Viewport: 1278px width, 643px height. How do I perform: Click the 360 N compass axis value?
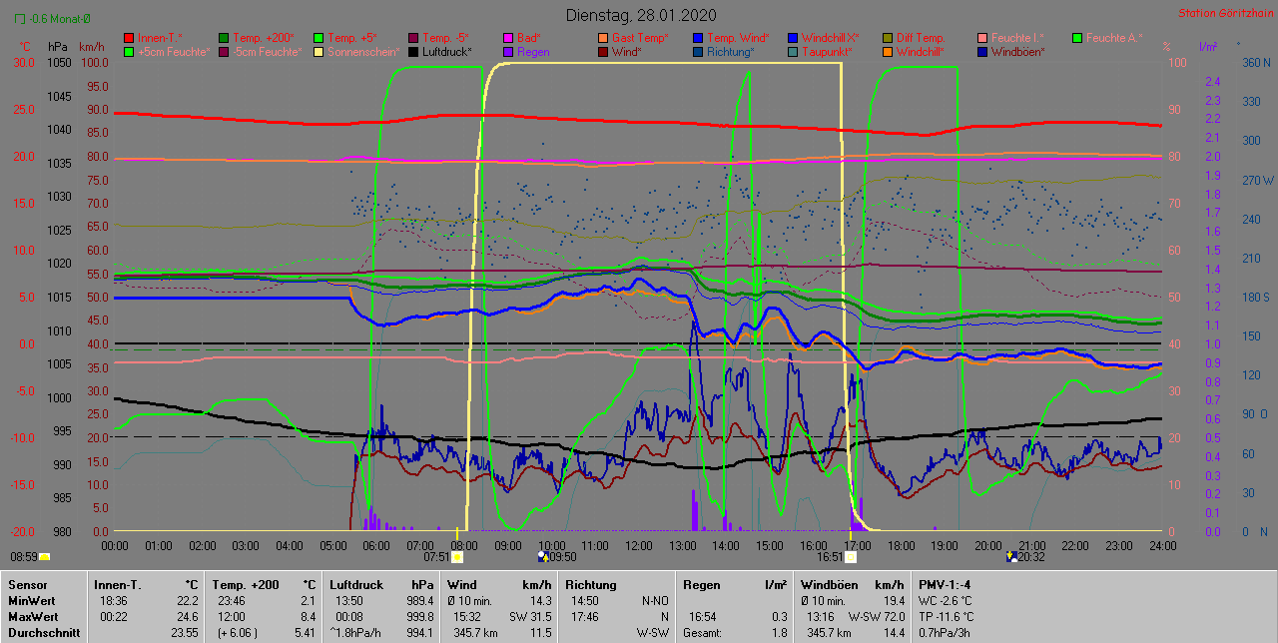click(1255, 62)
